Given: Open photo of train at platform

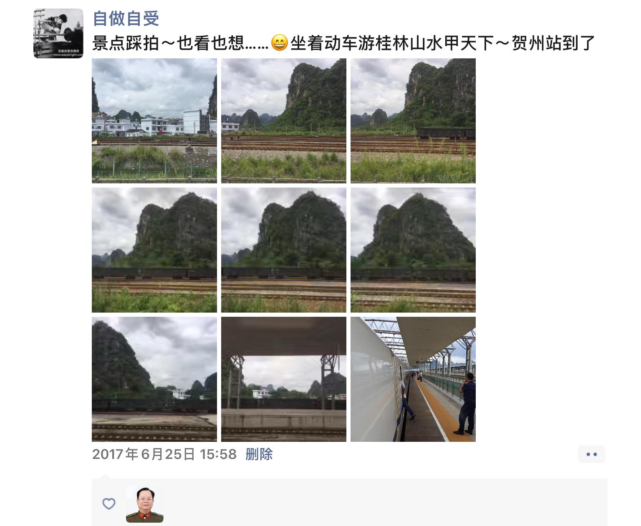Looking at the screenshot, I should click(x=413, y=379).
